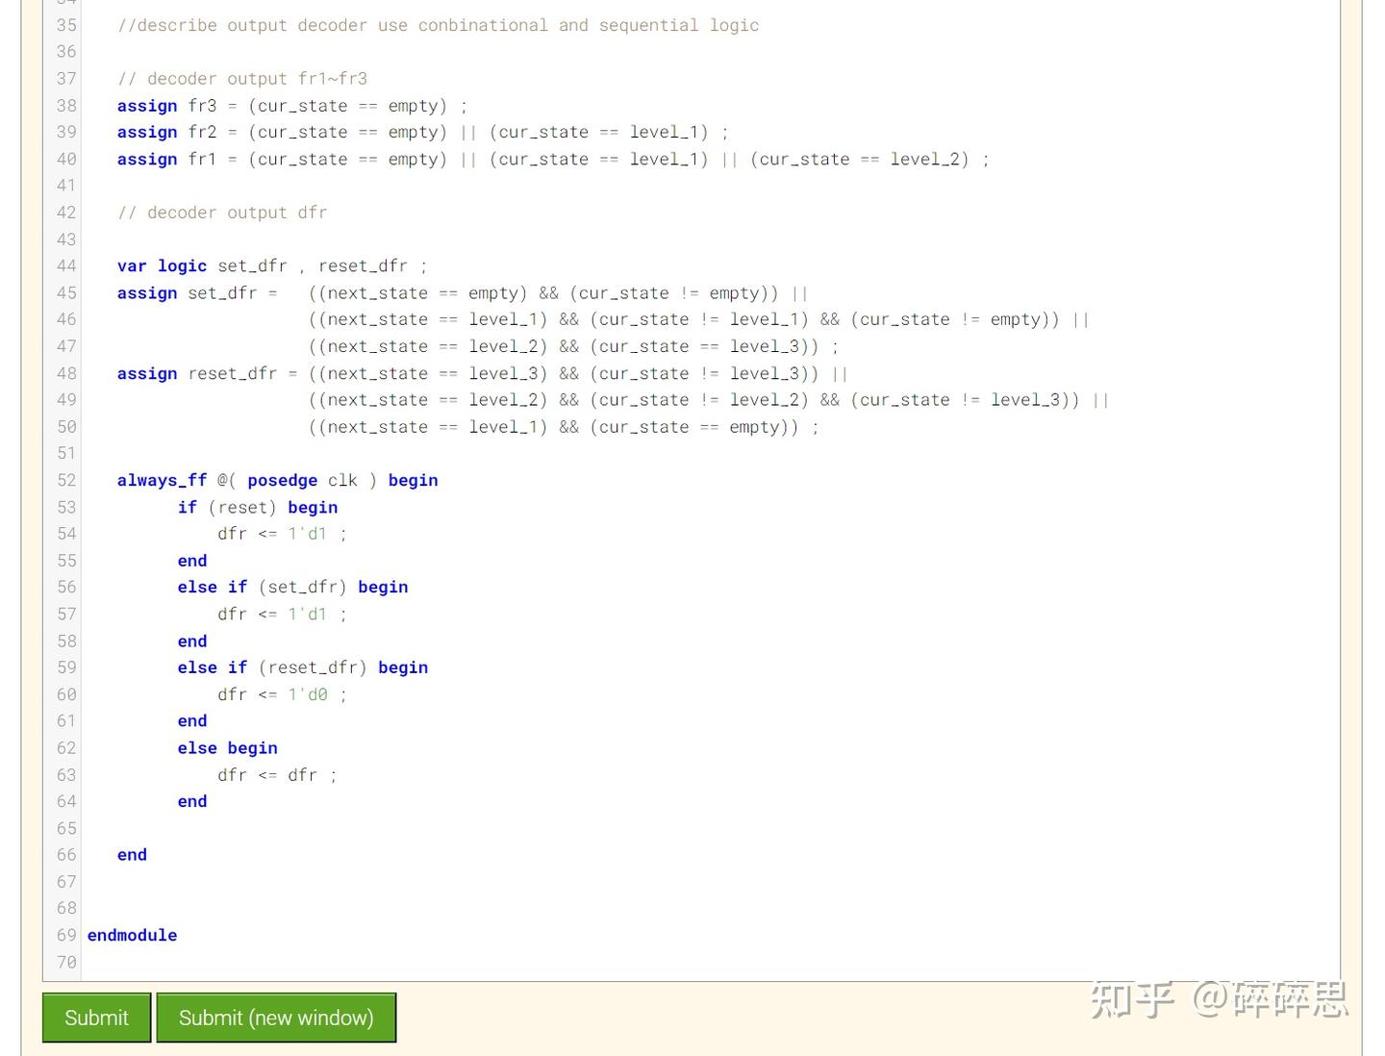1385x1056 pixels.
Task: Click the end keyword on line 66
Action: coord(131,854)
